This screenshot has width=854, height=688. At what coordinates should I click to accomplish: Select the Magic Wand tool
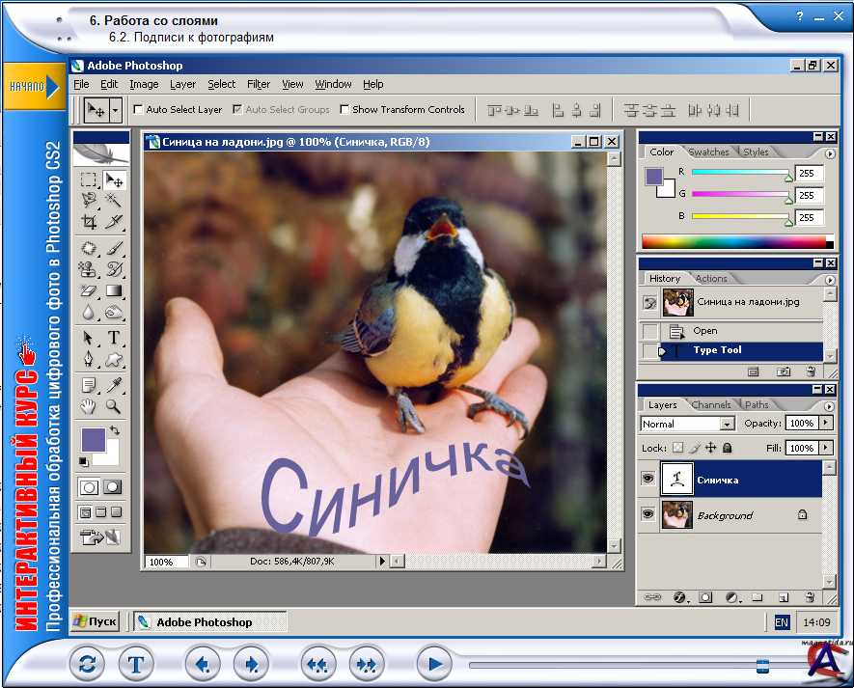tap(114, 200)
